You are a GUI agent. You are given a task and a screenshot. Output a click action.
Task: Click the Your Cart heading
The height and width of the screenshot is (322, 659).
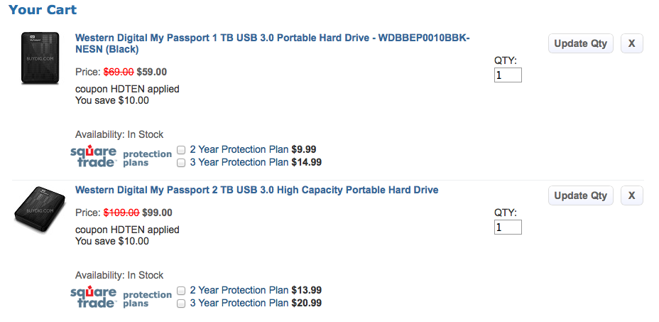(43, 10)
